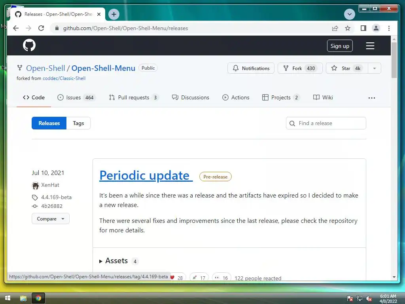405x304 pixels.
Task: Open the Windows Start button
Action: coord(8,298)
